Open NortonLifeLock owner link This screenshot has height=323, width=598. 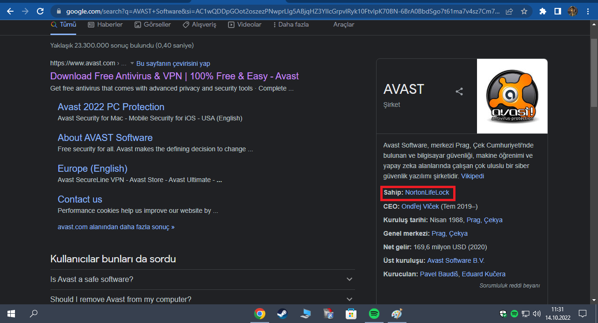(427, 192)
